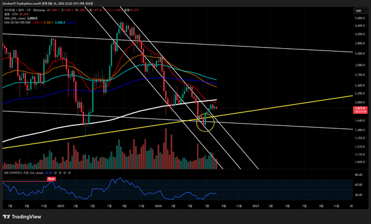
Task: Click the 3,800.0 price axis label
Action: [x=360, y=44]
